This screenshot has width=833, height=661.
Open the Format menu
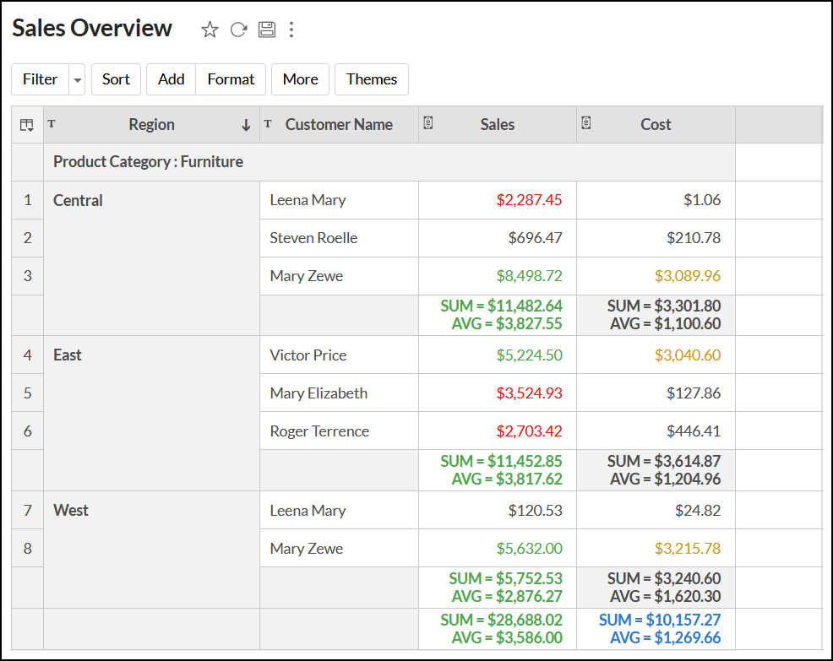pyautogui.click(x=231, y=79)
